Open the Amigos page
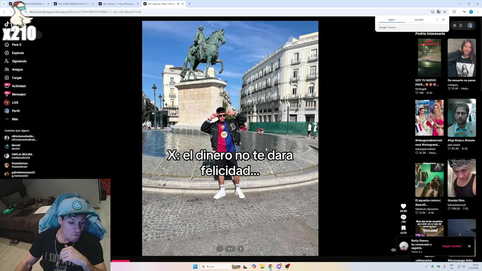482x271 pixels. point(14,69)
